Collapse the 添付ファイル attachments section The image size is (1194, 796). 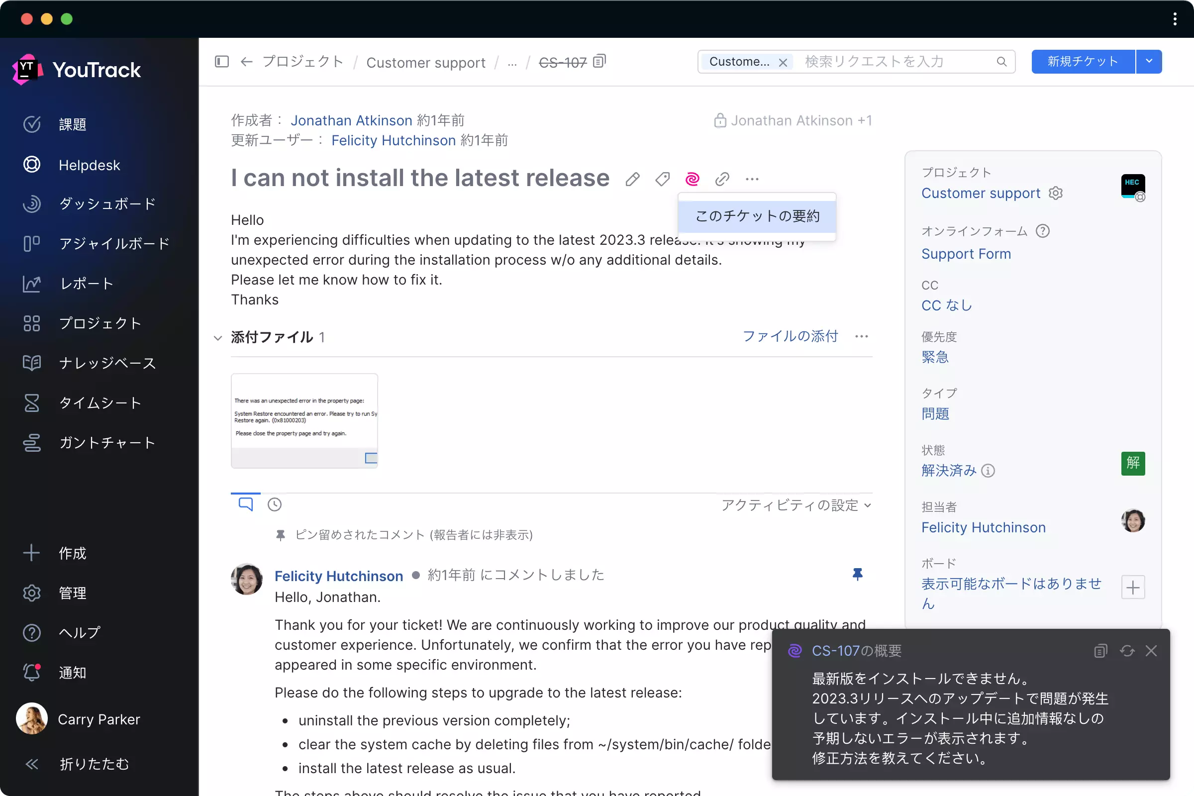pyautogui.click(x=218, y=338)
